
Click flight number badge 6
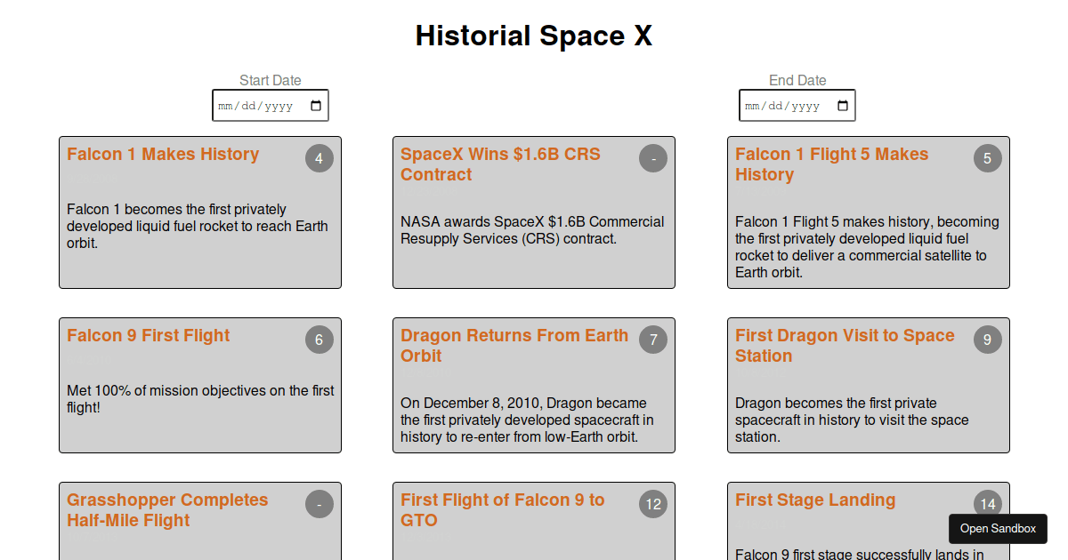pyautogui.click(x=320, y=340)
